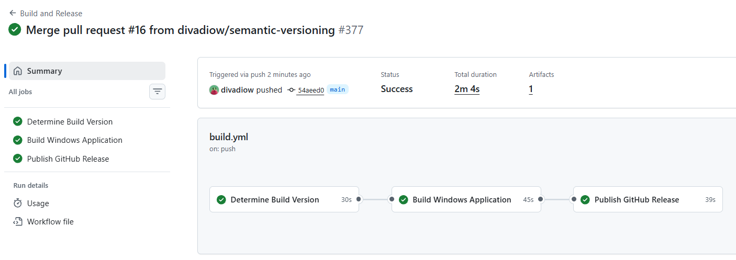
Task: Click the connector dot on left of Publish GitHub Release node
Action: point(574,199)
